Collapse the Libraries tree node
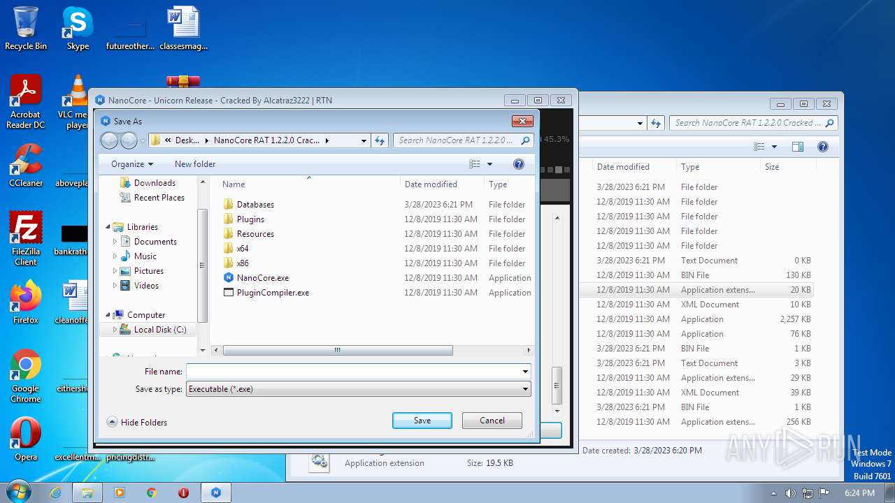 [x=108, y=227]
